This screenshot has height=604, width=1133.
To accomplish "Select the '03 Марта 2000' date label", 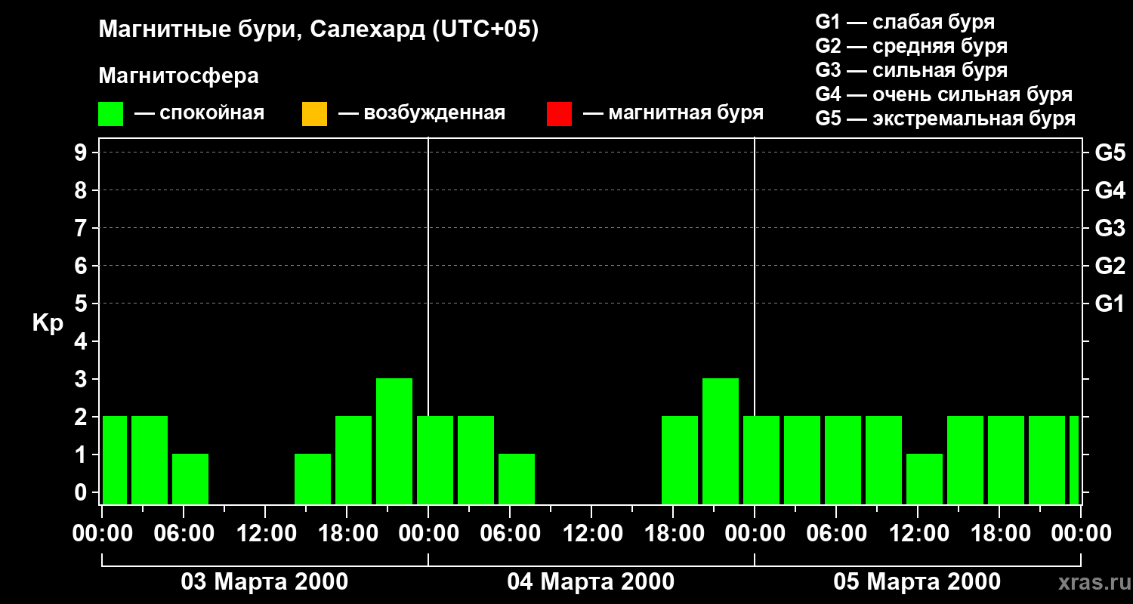I will (x=264, y=582).
